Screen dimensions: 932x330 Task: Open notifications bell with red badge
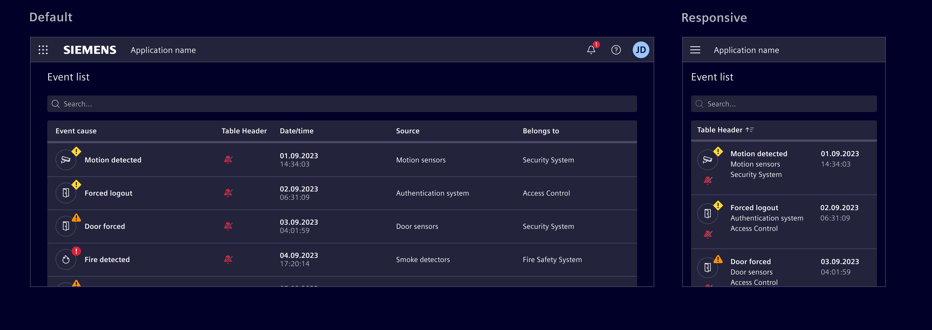(x=591, y=50)
